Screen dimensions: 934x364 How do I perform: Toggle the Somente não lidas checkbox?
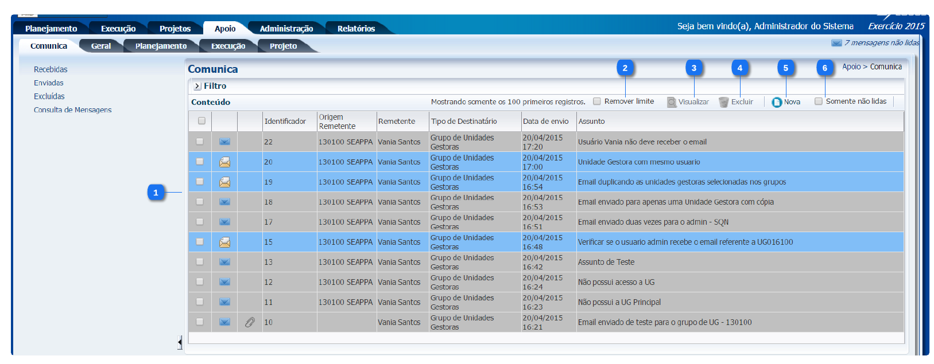(819, 101)
